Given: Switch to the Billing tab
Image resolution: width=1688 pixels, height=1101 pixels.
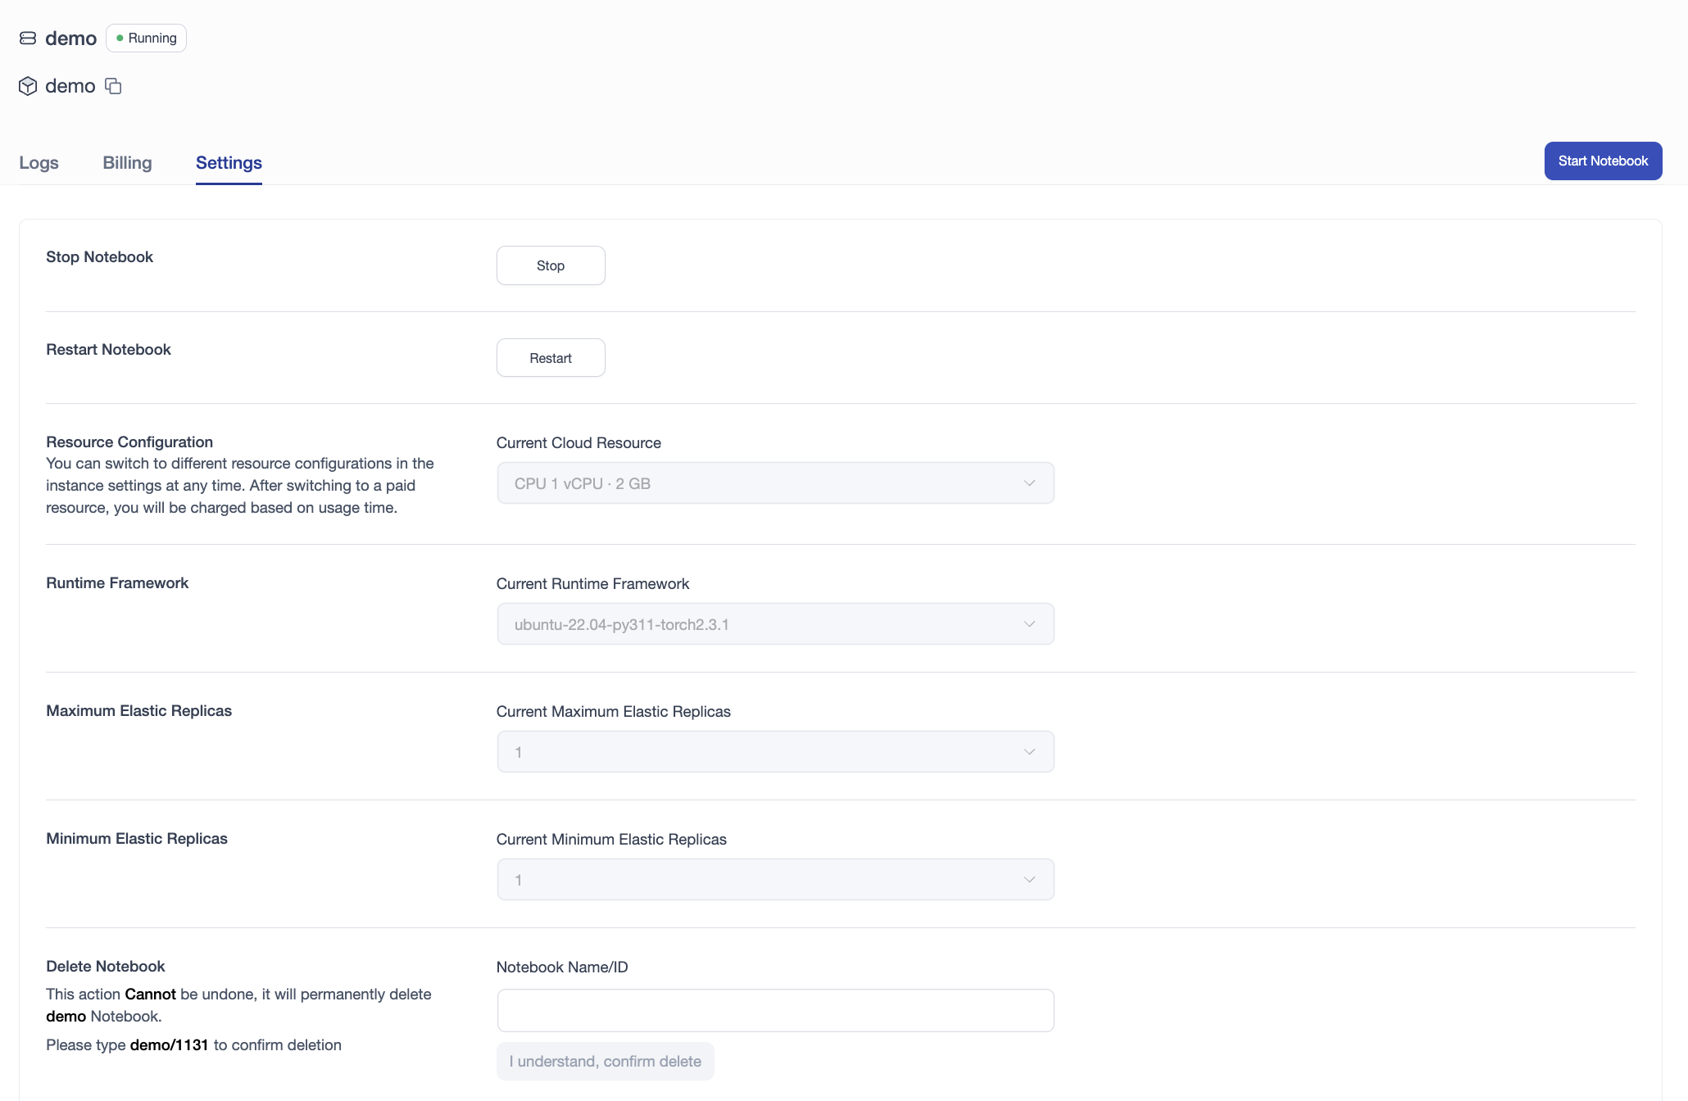Looking at the screenshot, I should point(127,162).
